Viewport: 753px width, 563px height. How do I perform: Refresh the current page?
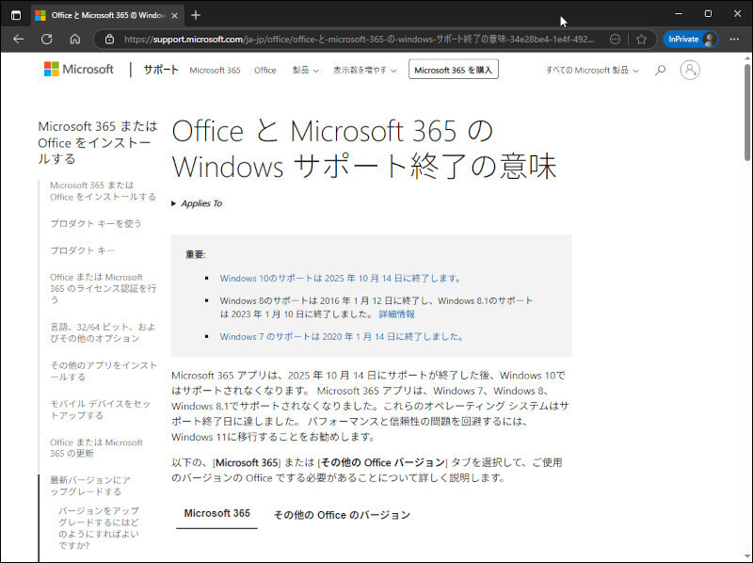tap(46, 39)
